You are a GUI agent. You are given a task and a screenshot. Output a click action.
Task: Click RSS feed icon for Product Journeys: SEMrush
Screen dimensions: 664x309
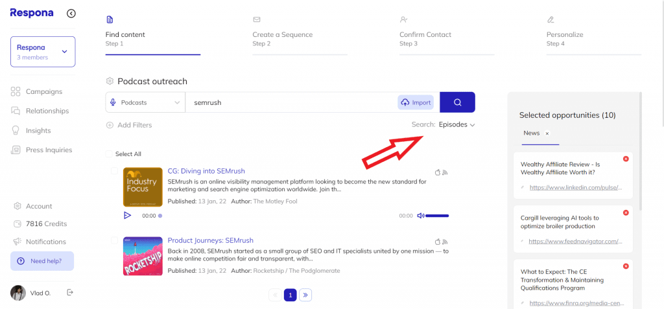coord(445,242)
